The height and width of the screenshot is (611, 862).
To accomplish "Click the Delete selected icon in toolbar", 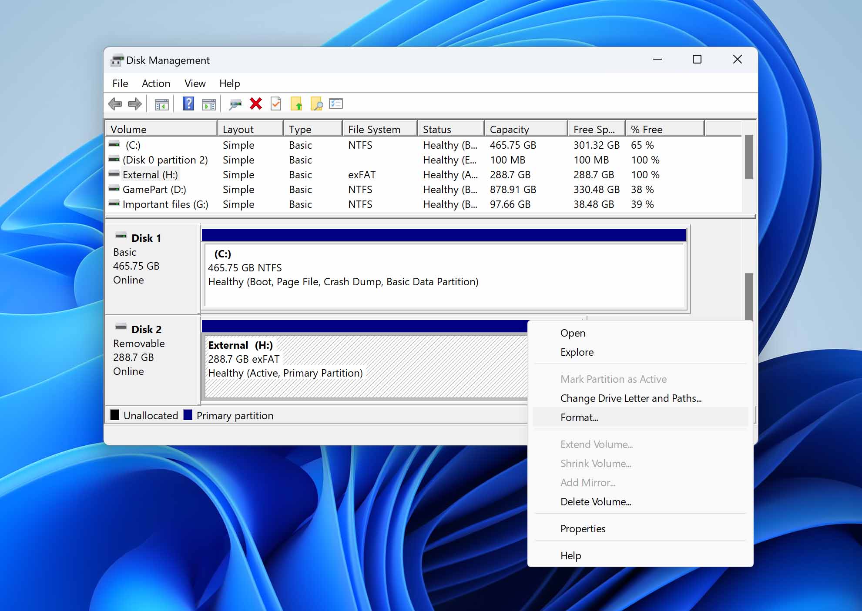I will (257, 104).
